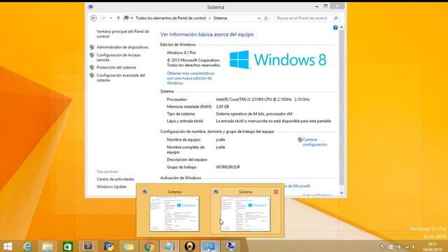Open Configuración de Acceso remoto link
This screenshot has width=448, height=252.
click(x=118, y=57)
